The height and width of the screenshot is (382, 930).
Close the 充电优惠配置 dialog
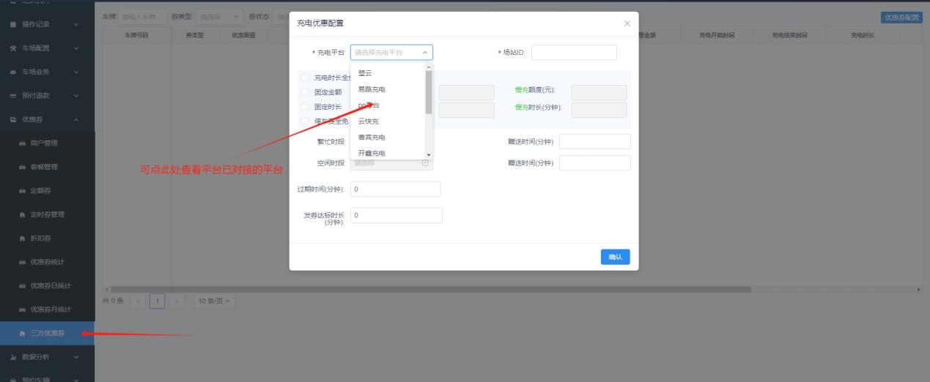tap(627, 24)
